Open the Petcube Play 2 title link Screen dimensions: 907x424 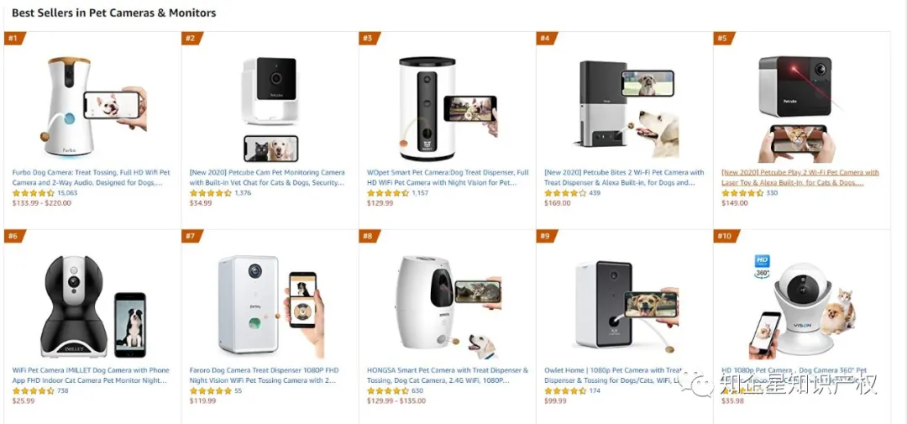click(800, 178)
